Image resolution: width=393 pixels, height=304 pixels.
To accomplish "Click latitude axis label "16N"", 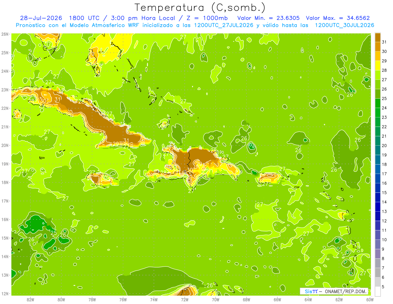I will [x=5, y=219].
